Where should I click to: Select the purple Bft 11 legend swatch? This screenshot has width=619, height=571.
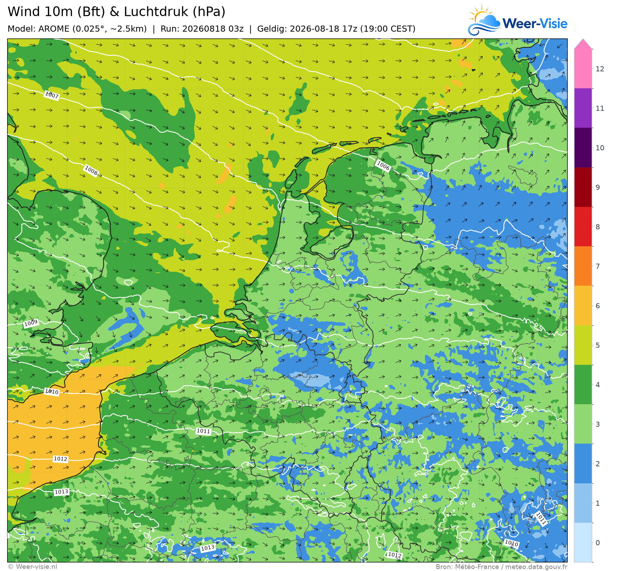(x=583, y=108)
